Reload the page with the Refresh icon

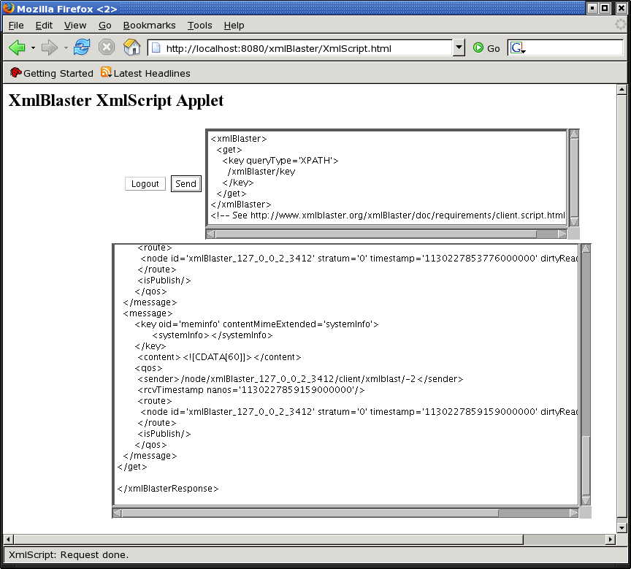(82, 47)
